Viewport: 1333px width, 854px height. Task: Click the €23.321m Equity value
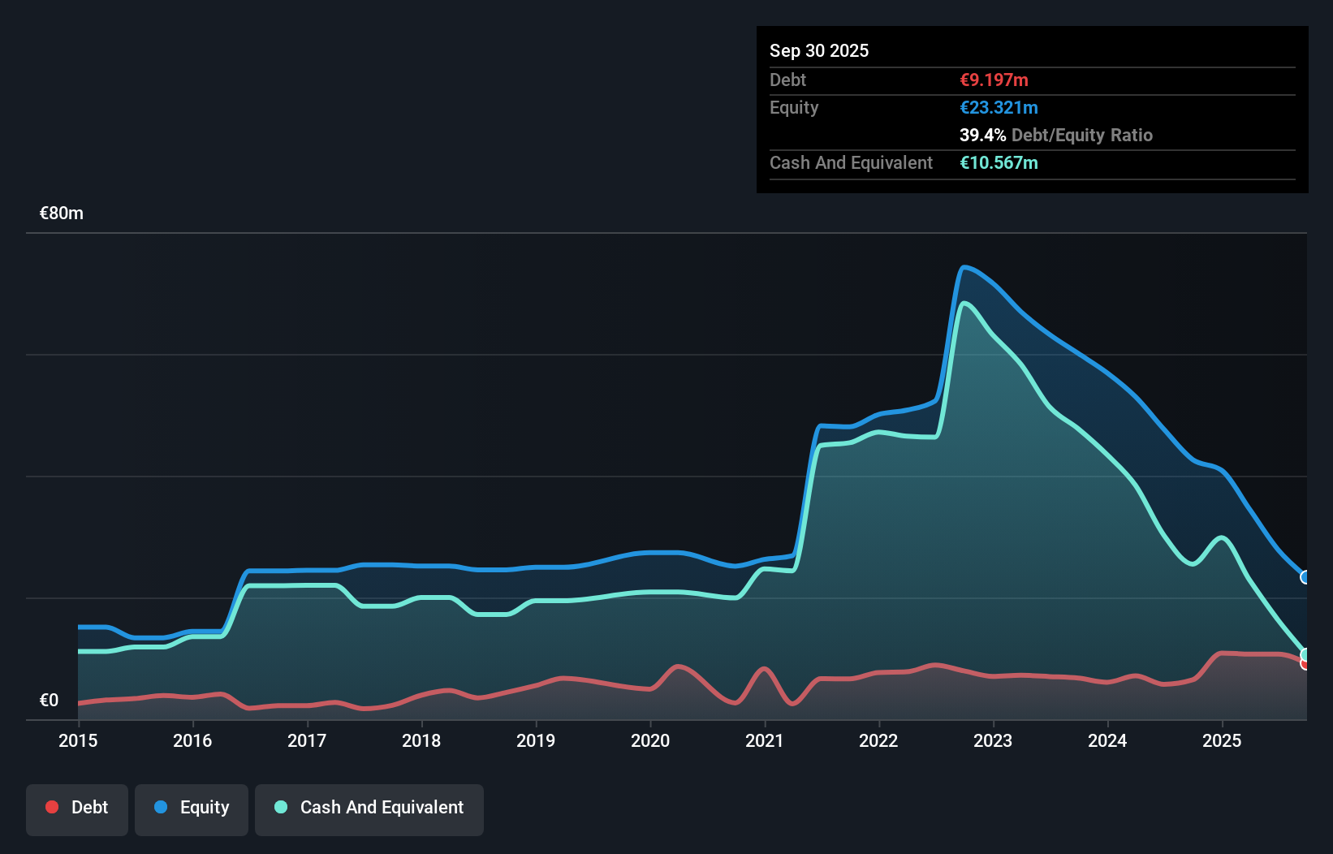tap(998, 107)
